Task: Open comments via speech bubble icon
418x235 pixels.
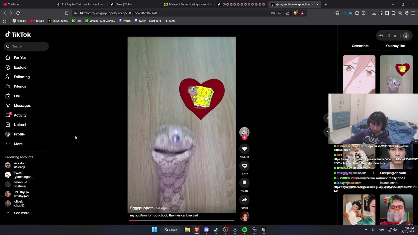Action: coord(244,166)
